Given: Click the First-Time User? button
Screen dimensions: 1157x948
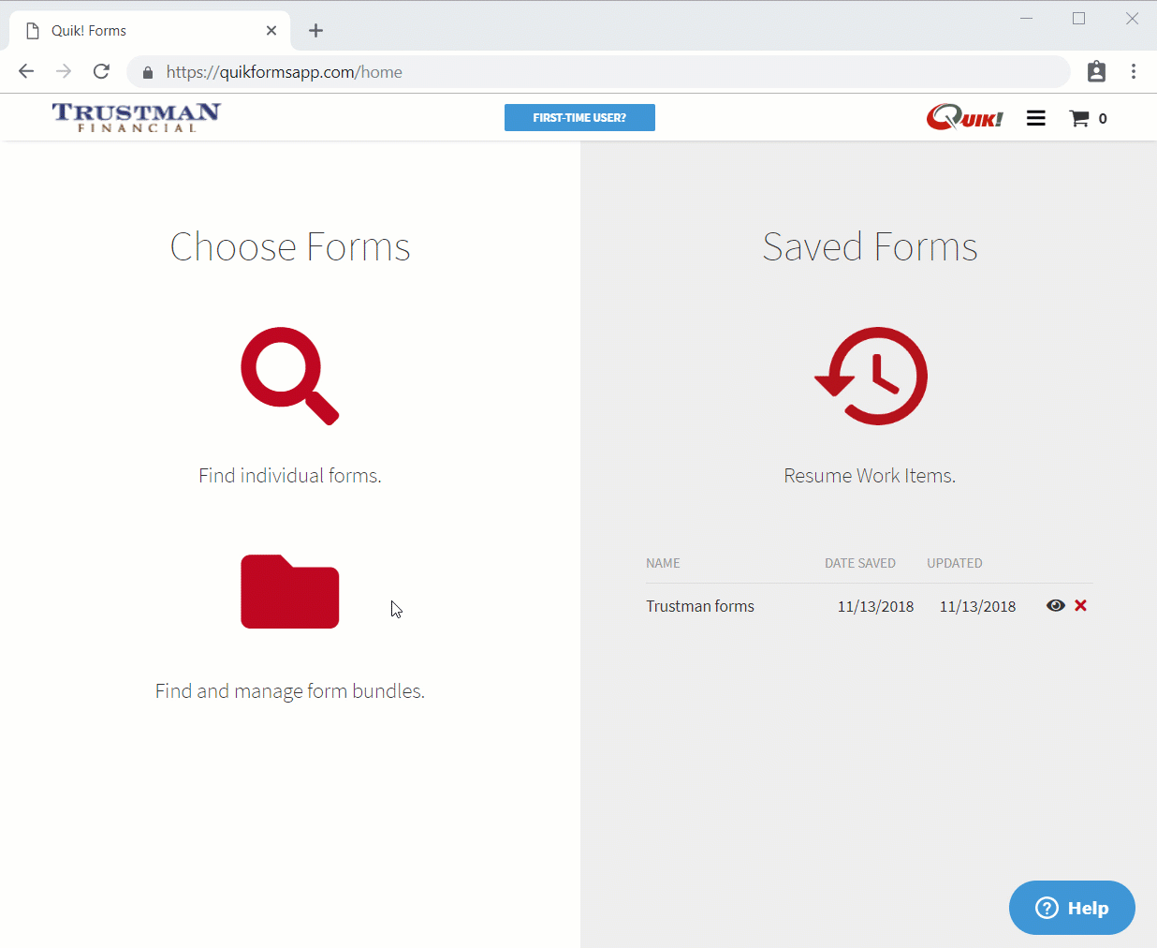Looking at the screenshot, I should click(579, 117).
